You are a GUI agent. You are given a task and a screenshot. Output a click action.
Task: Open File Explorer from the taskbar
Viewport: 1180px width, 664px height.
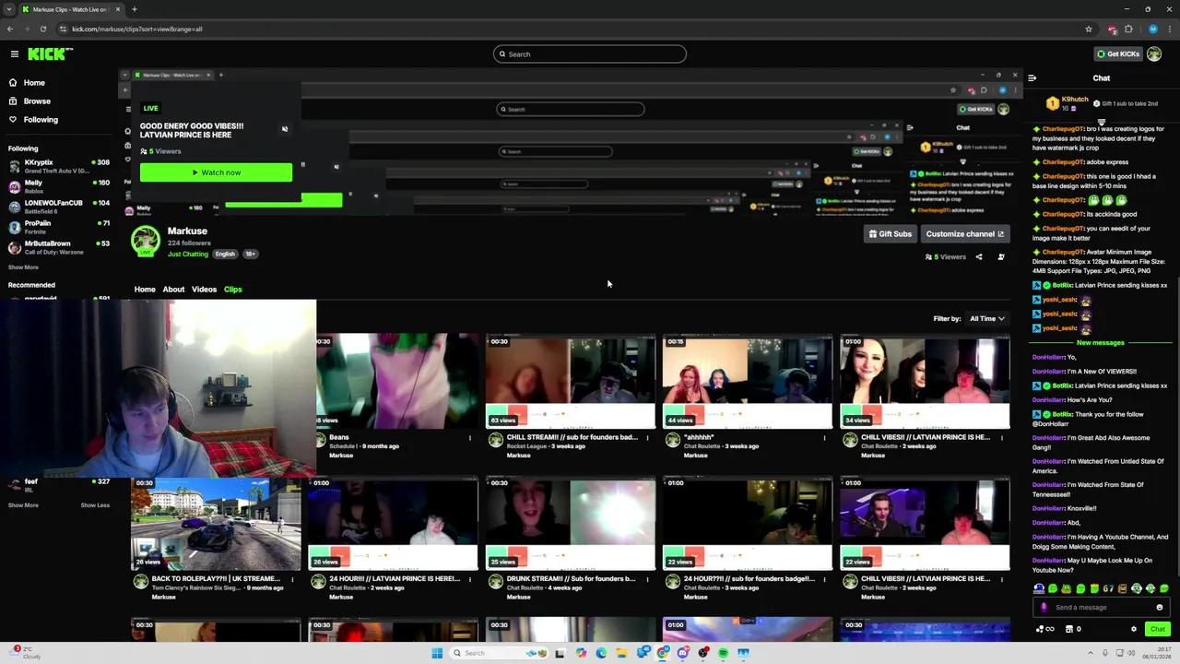click(x=621, y=653)
